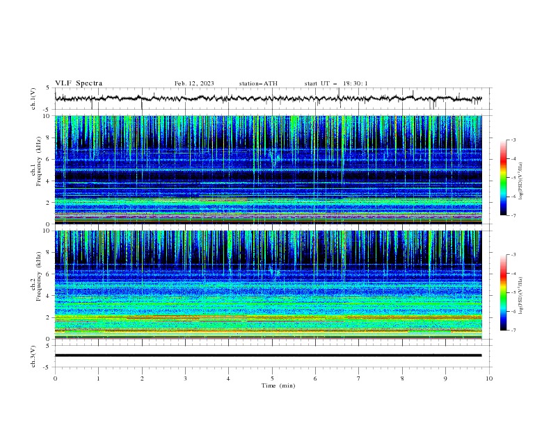Click the ch.2 spectrogram panel
551x425 pixels.
tap(268, 285)
